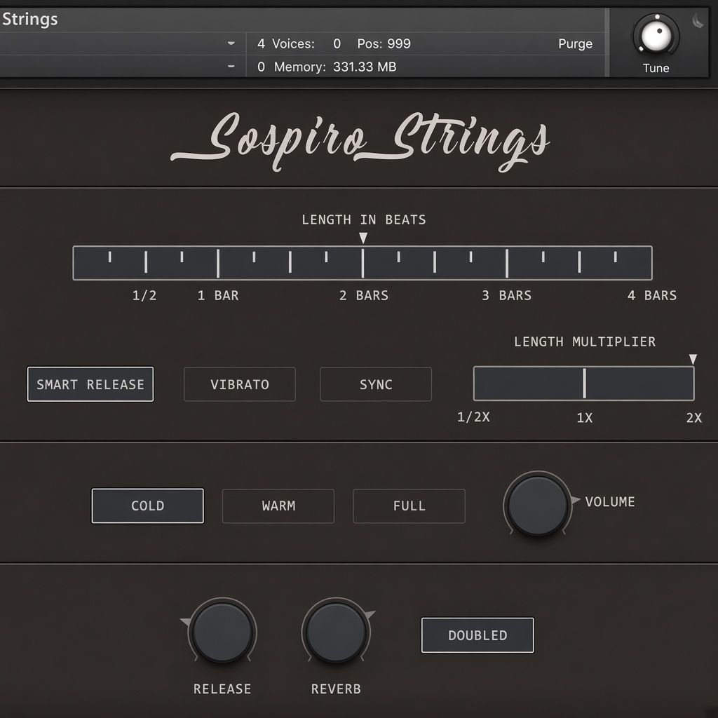718x718 pixels.
Task: Enable the Sync button
Action: pos(376,384)
